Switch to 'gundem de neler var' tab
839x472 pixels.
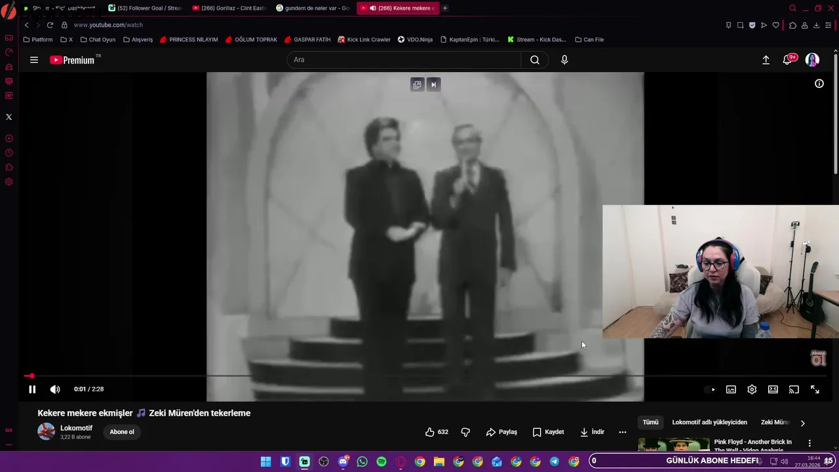[313, 8]
